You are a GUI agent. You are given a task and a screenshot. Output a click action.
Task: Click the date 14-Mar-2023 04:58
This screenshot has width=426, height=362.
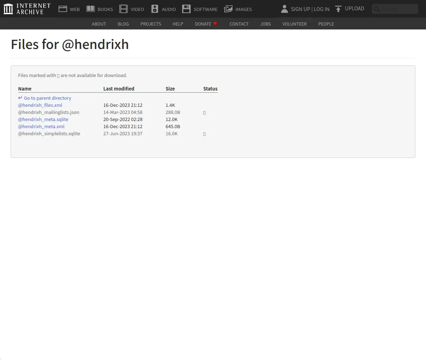point(123,112)
